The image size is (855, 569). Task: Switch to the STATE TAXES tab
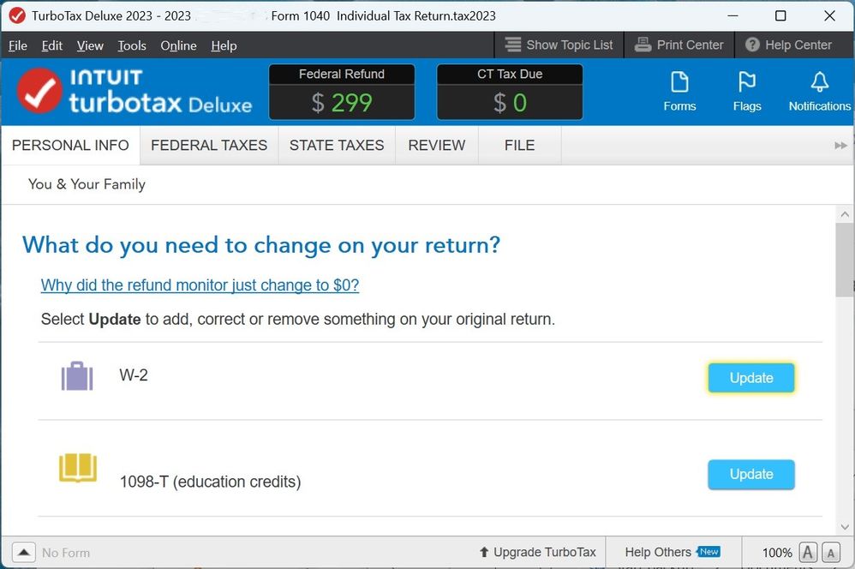coord(337,146)
